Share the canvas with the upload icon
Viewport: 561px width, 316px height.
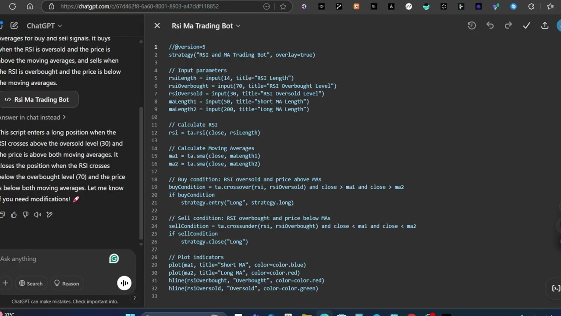[x=545, y=26]
